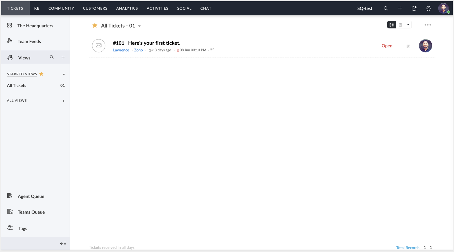
Task: Go to the Tickets tab
Action: point(15,8)
